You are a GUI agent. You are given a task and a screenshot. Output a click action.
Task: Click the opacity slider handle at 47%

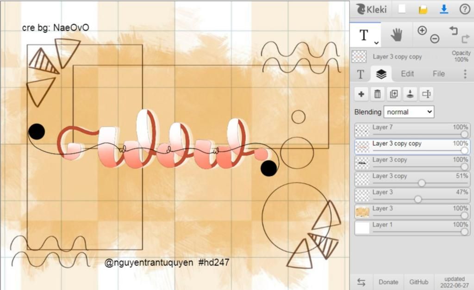pos(418,199)
